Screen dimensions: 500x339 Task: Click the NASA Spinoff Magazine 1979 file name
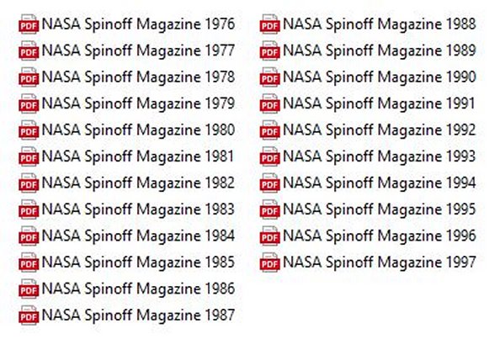coord(138,103)
